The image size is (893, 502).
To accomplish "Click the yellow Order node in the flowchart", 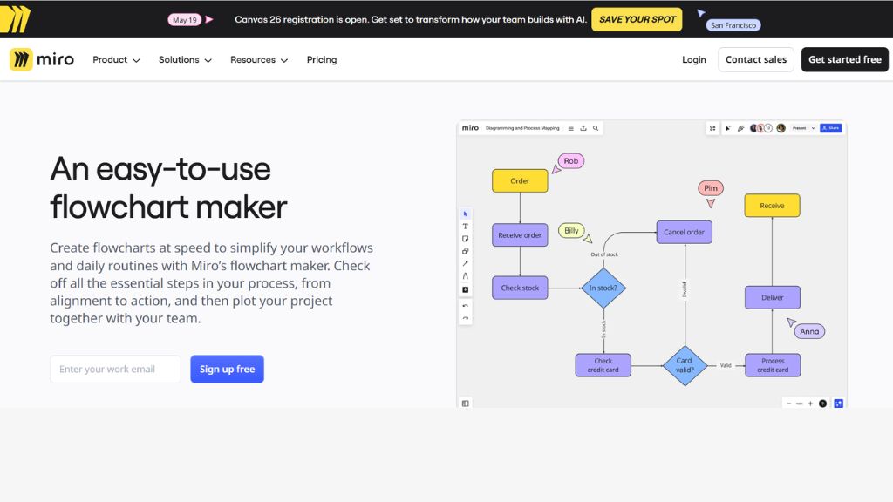I will click(520, 181).
